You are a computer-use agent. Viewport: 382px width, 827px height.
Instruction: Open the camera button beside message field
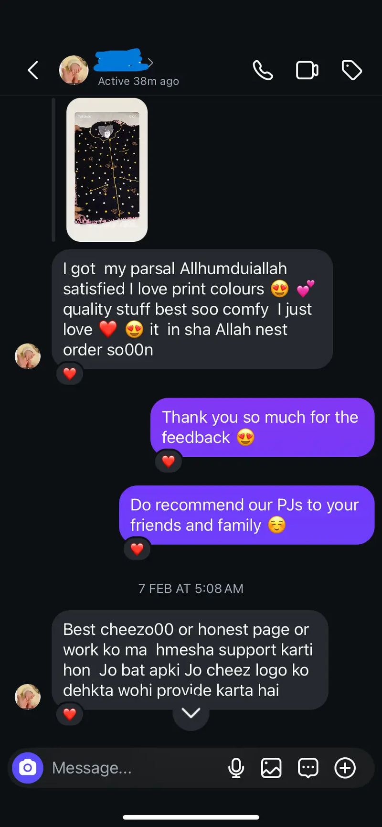coord(28,768)
